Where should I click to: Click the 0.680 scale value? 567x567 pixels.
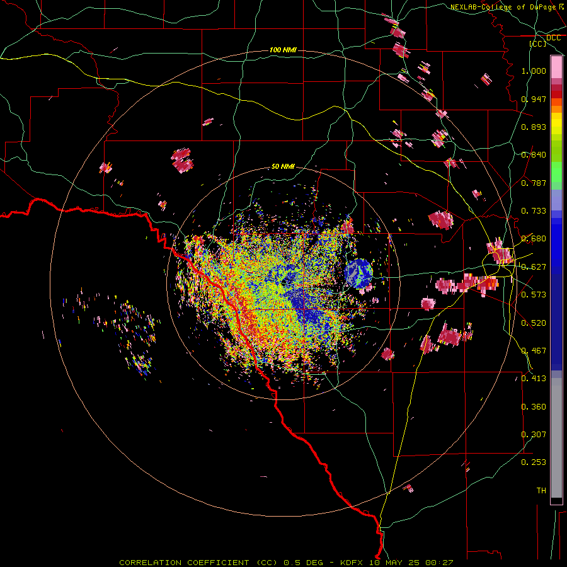534,239
